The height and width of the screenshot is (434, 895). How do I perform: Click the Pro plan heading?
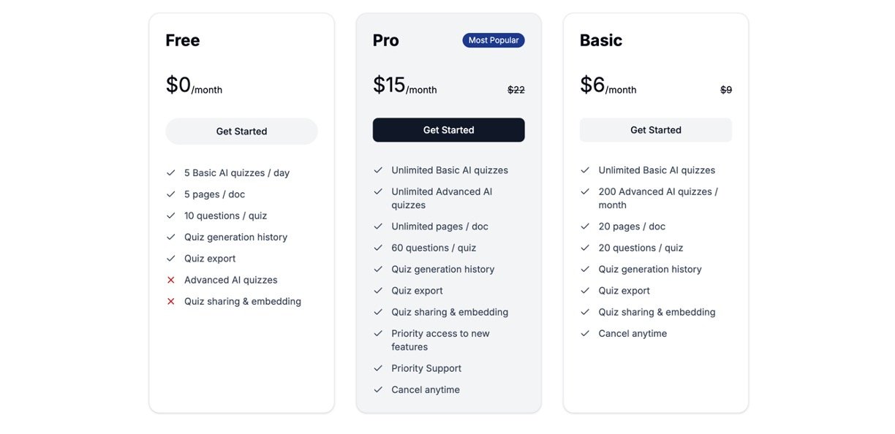point(386,40)
